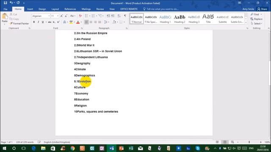Switch to the Mailings tab

pyautogui.click(x=86, y=9)
